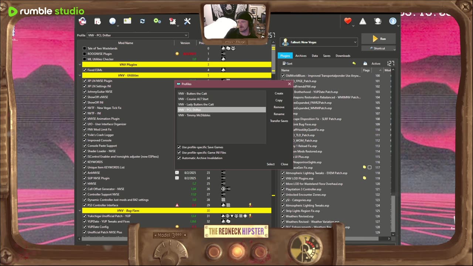Open the blue help question icon
This screenshot has width=473, height=266.
393,21
